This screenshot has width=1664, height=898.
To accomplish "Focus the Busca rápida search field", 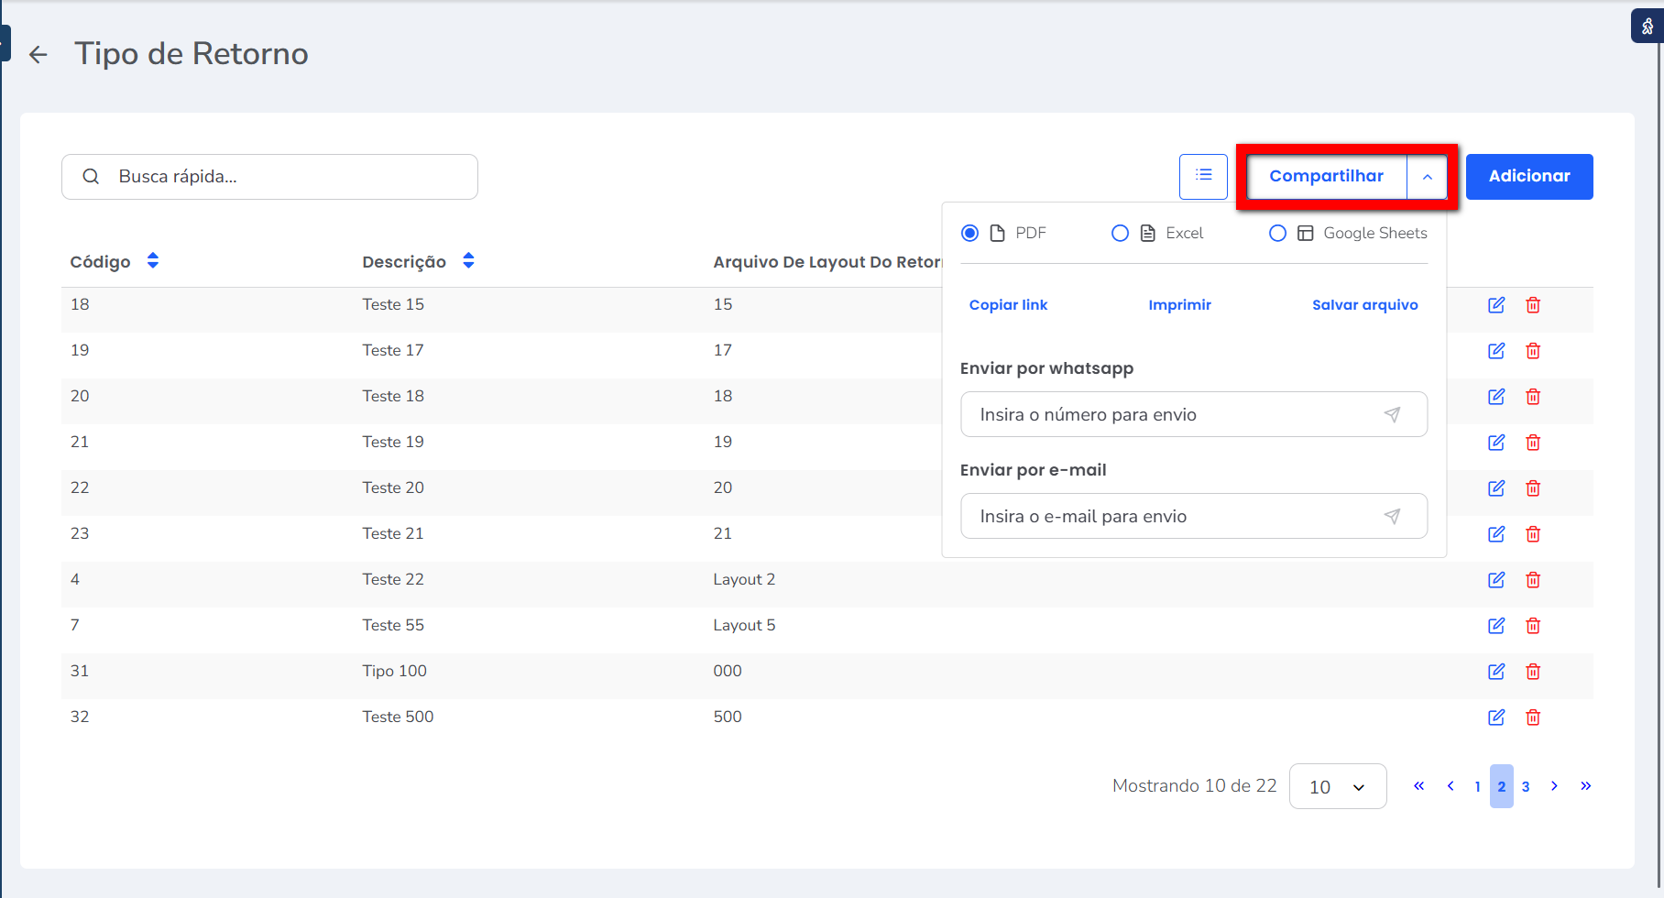I will 269,177.
